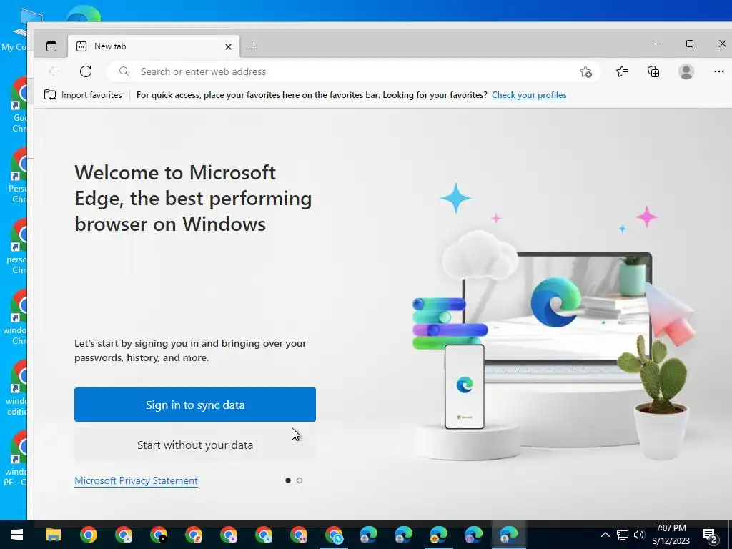Click Import favorites on favorites bar

click(83, 95)
